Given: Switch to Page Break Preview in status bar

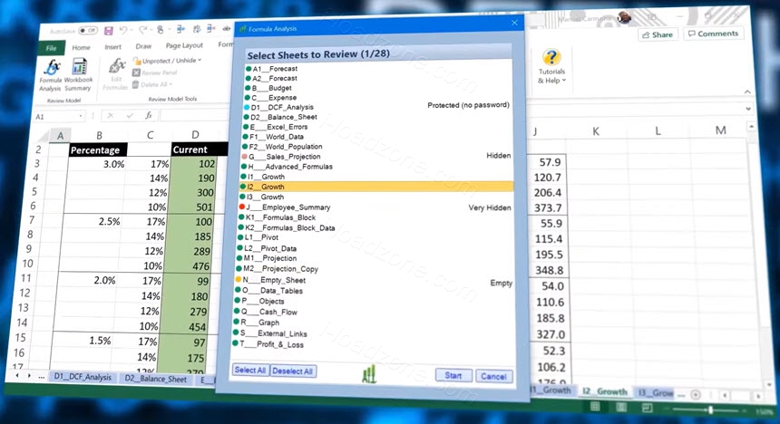Looking at the screenshot, I should [x=648, y=408].
